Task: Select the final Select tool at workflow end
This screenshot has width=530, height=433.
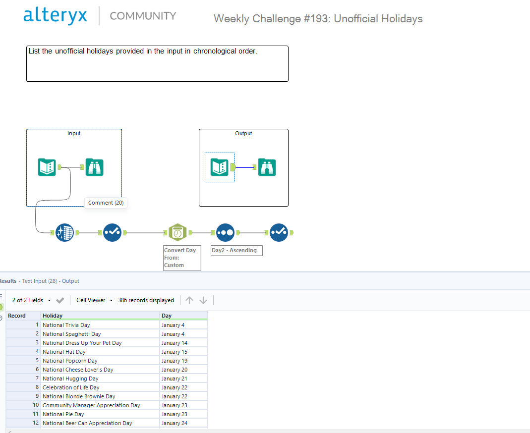Action: 280,232
